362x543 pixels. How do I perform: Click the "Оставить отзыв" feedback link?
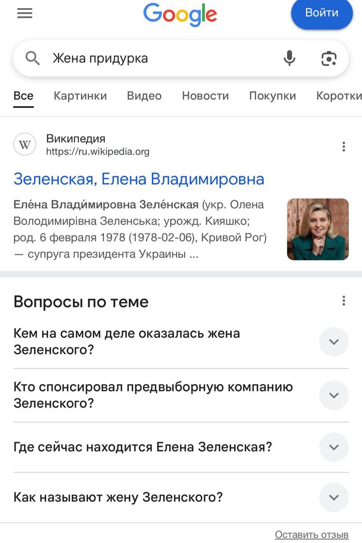click(312, 535)
